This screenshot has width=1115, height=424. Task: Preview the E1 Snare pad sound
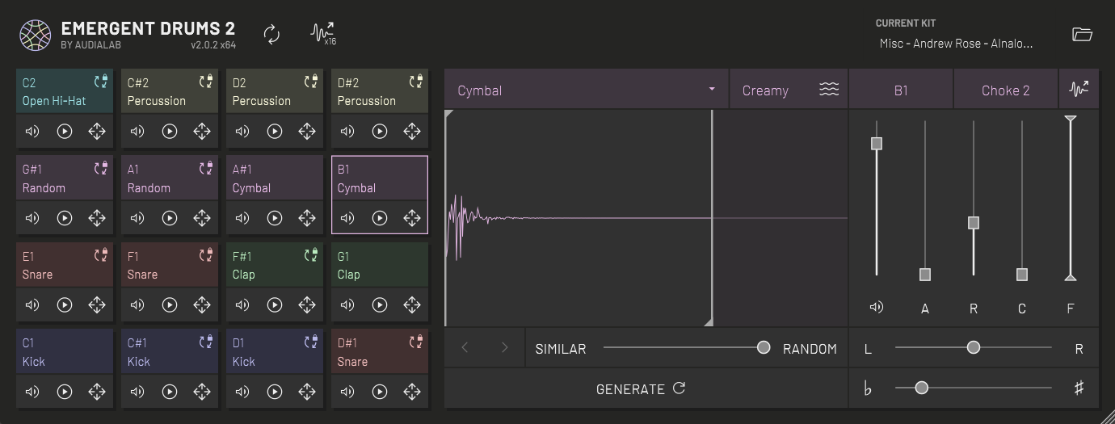point(65,305)
